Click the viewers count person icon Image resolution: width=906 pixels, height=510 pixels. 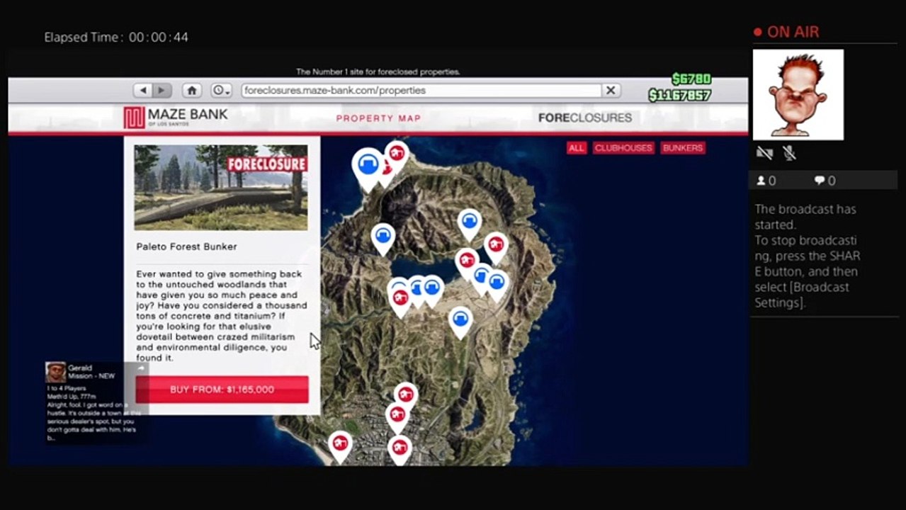point(761,181)
